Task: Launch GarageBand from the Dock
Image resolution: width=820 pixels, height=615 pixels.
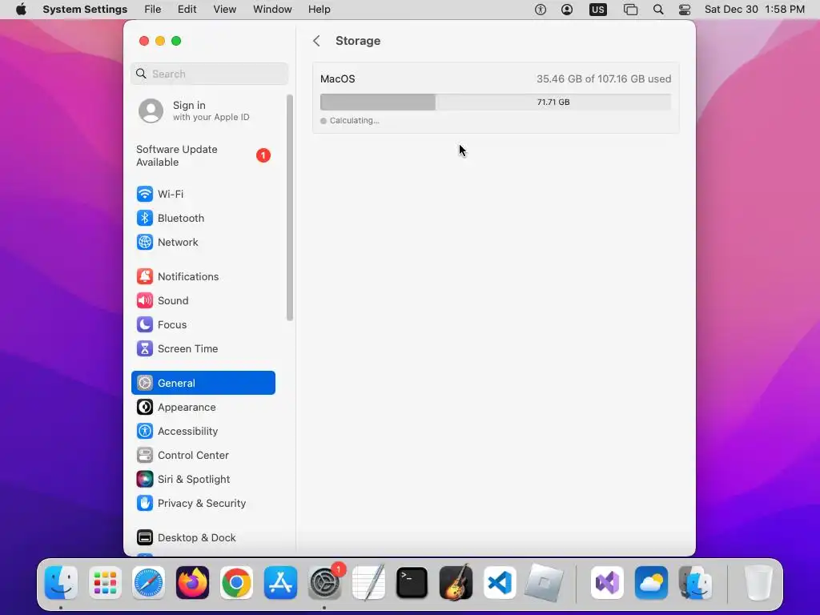Action: [x=456, y=583]
